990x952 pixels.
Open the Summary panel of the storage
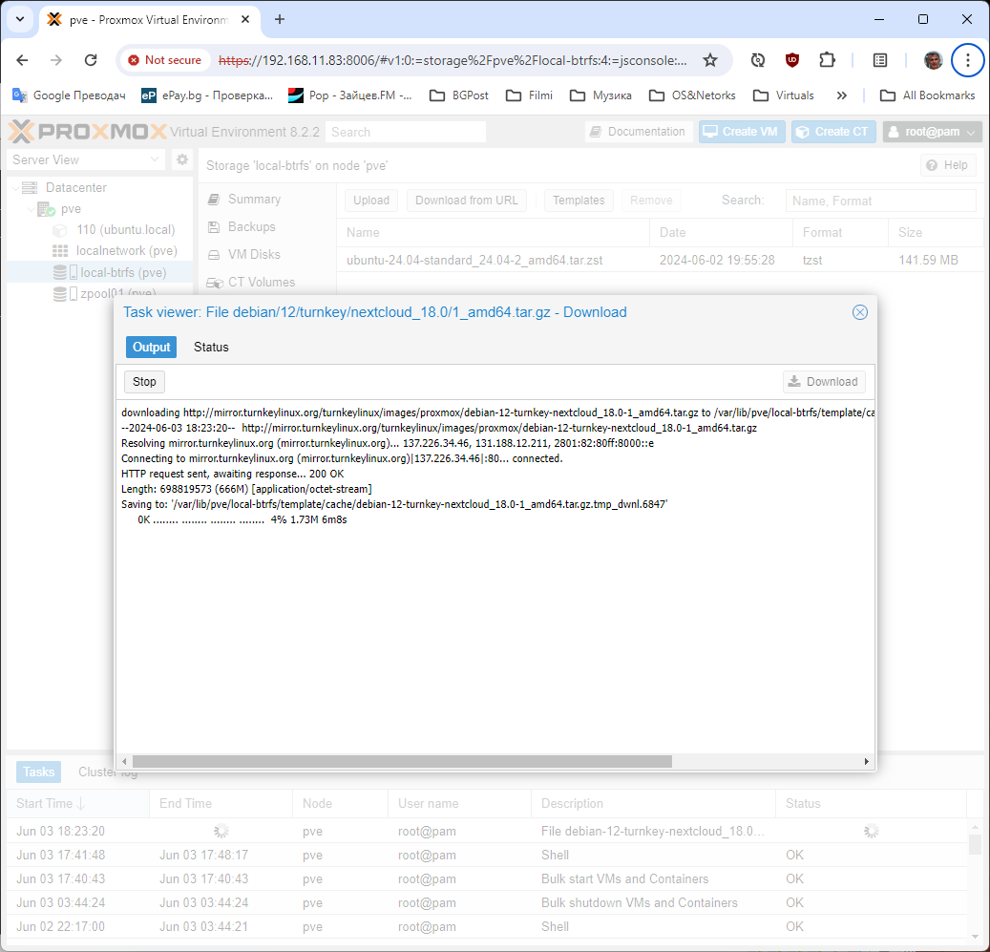tap(254, 200)
